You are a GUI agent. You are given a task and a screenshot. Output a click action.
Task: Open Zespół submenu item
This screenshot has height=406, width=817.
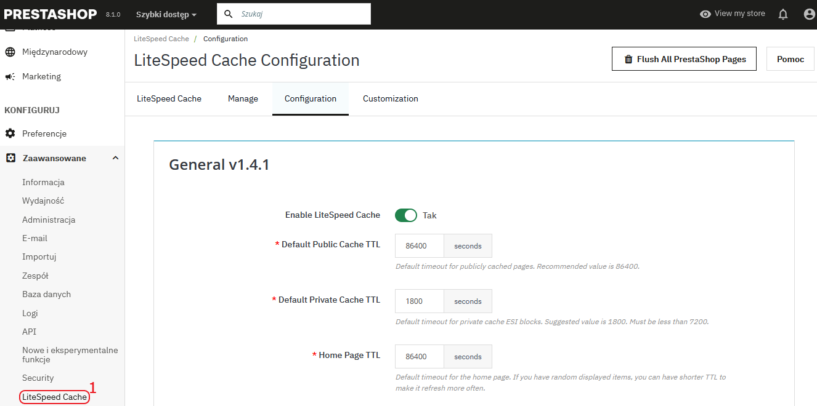(x=35, y=276)
